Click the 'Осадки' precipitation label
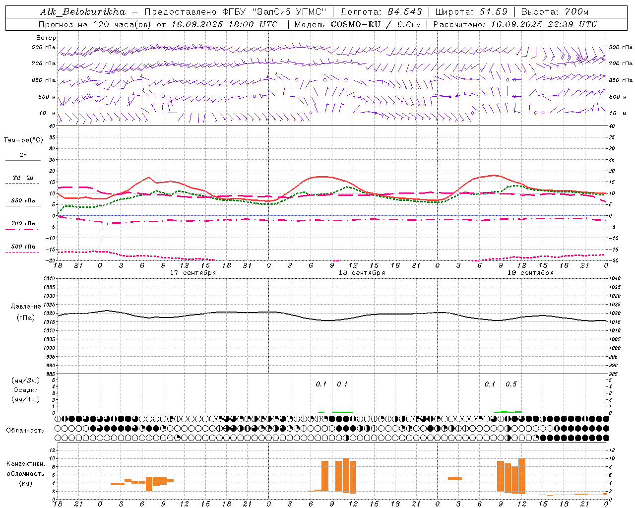635x508 pixels. click(x=25, y=390)
